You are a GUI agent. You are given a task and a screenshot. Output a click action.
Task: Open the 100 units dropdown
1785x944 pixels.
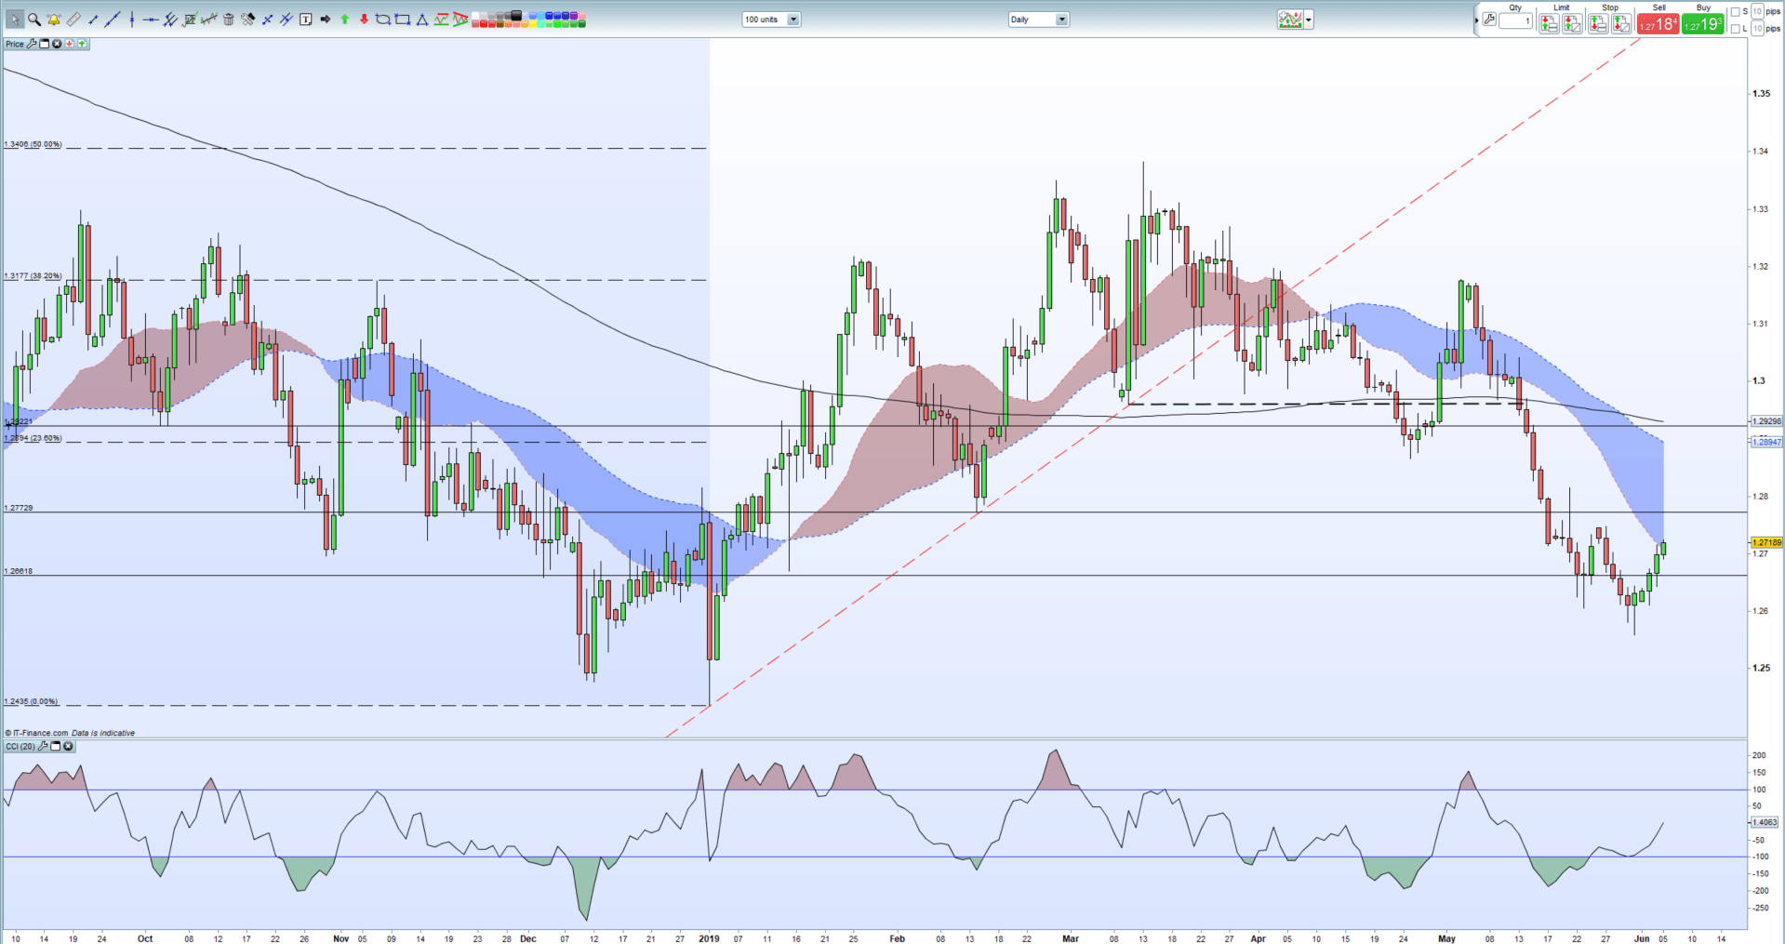(793, 20)
